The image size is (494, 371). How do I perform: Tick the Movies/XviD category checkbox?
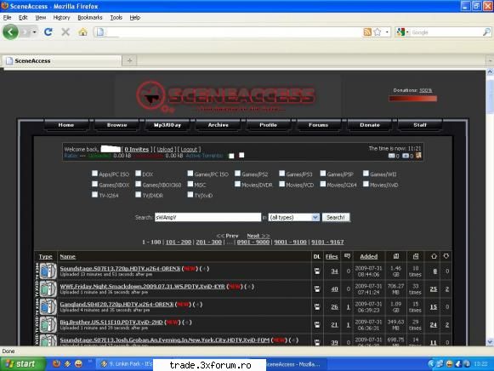(x=366, y=184)
